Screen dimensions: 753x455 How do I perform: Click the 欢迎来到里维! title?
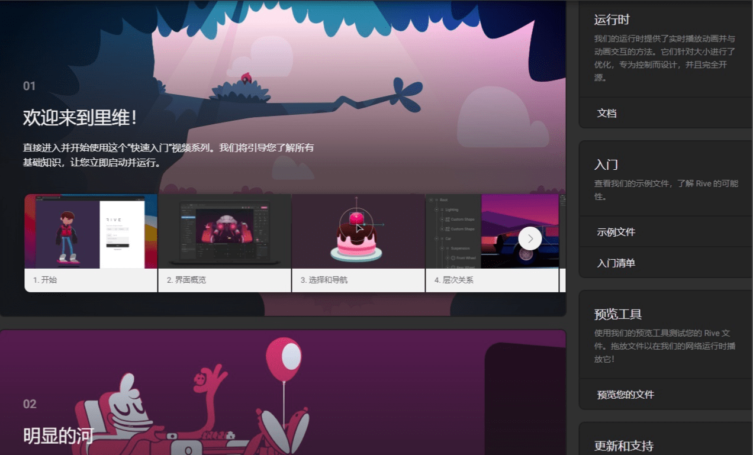(80, 117)
